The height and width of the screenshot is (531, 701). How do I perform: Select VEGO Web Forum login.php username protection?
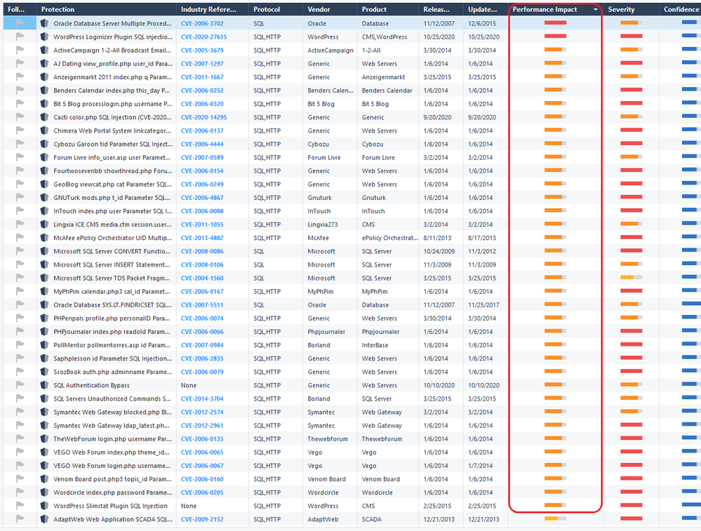(x=112, y=466)
